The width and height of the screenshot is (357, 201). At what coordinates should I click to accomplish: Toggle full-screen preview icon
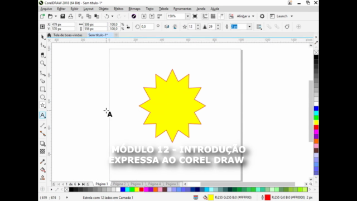pos(195,16)
